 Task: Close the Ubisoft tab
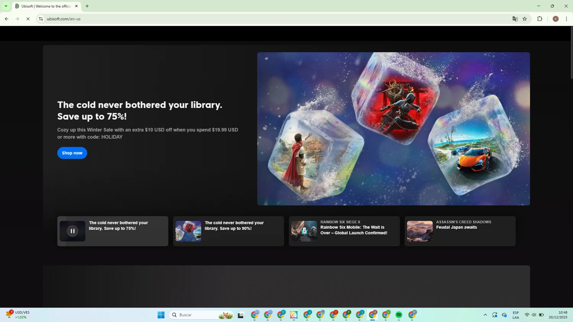click(x=76, y=6)
